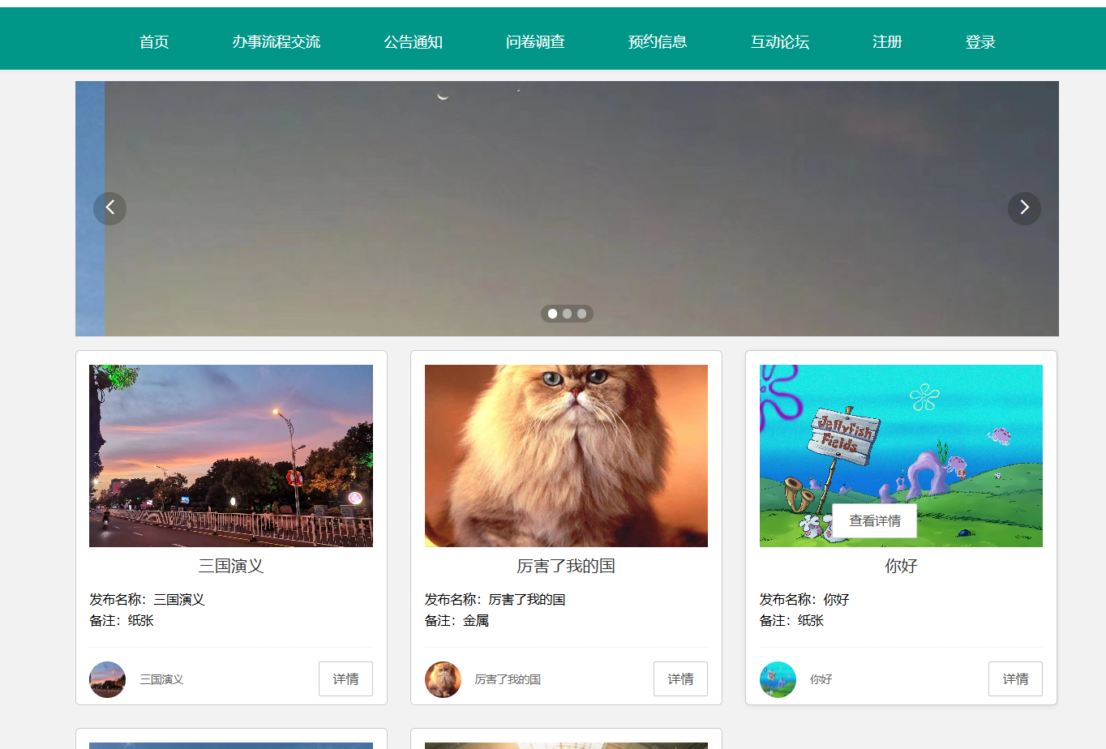
Task: Select the second carousel indicator dot
Action: click(567, 314)
